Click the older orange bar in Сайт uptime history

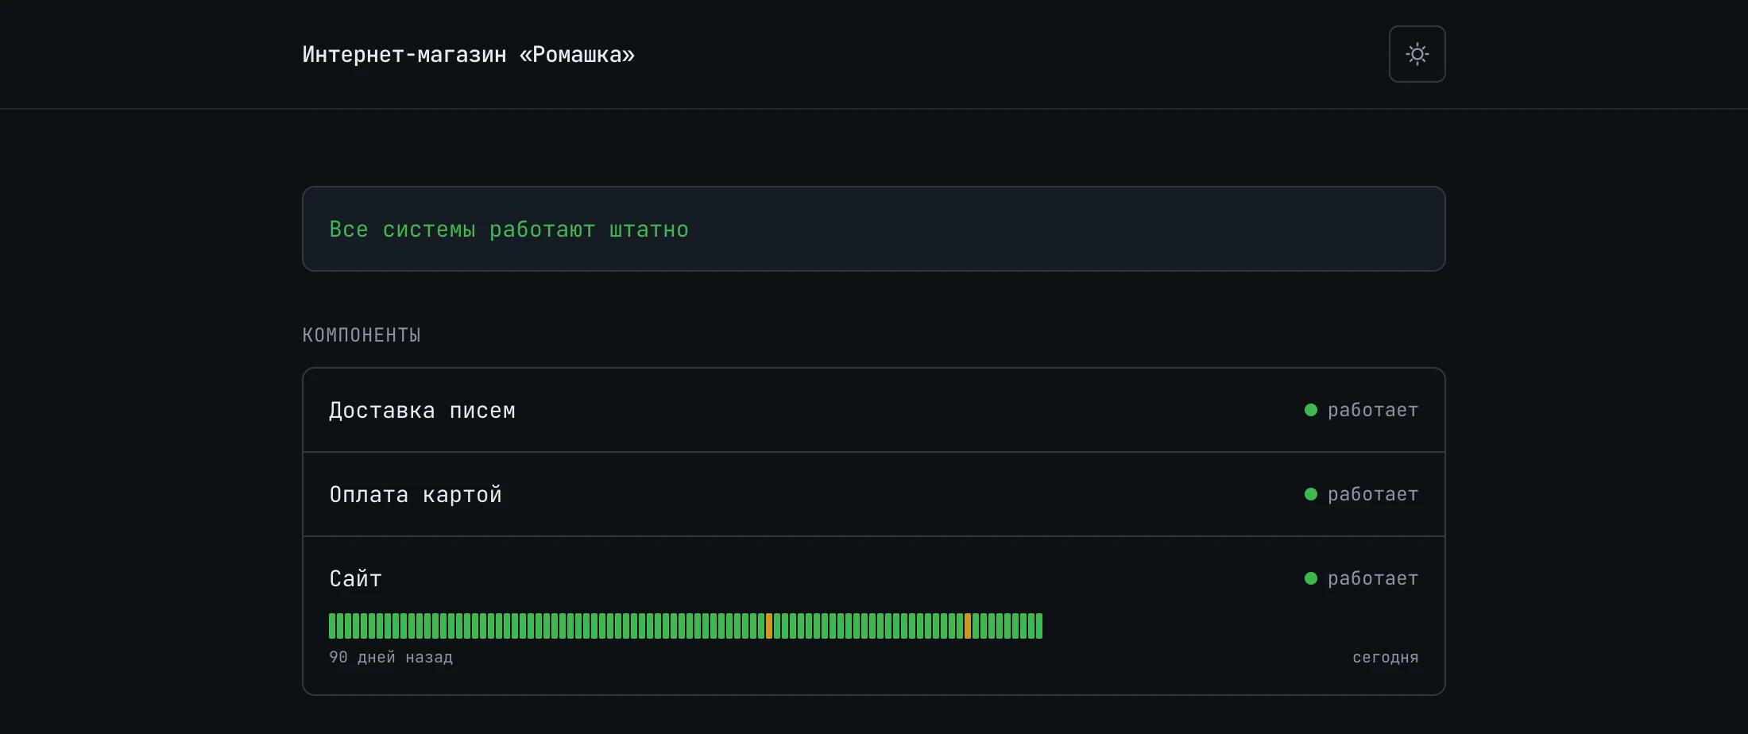[769, 626]
